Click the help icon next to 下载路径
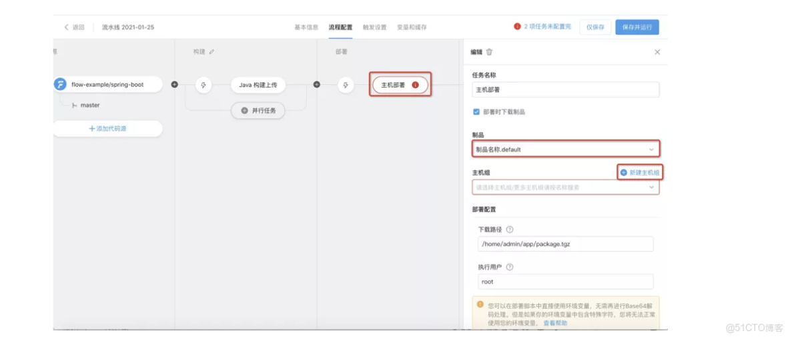The image size is (790, 339). 509,230
